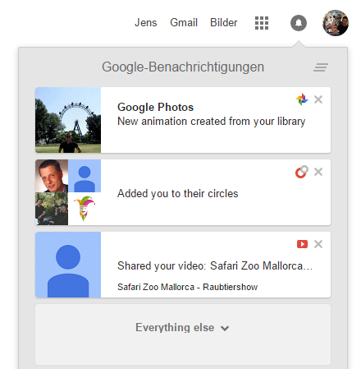Open New animation created from your library

211,122
